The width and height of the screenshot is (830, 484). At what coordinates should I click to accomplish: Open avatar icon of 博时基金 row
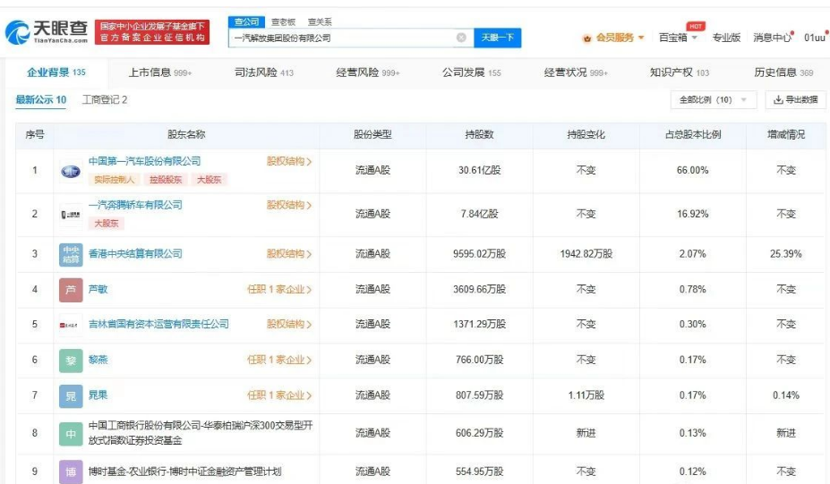(71, 471)
